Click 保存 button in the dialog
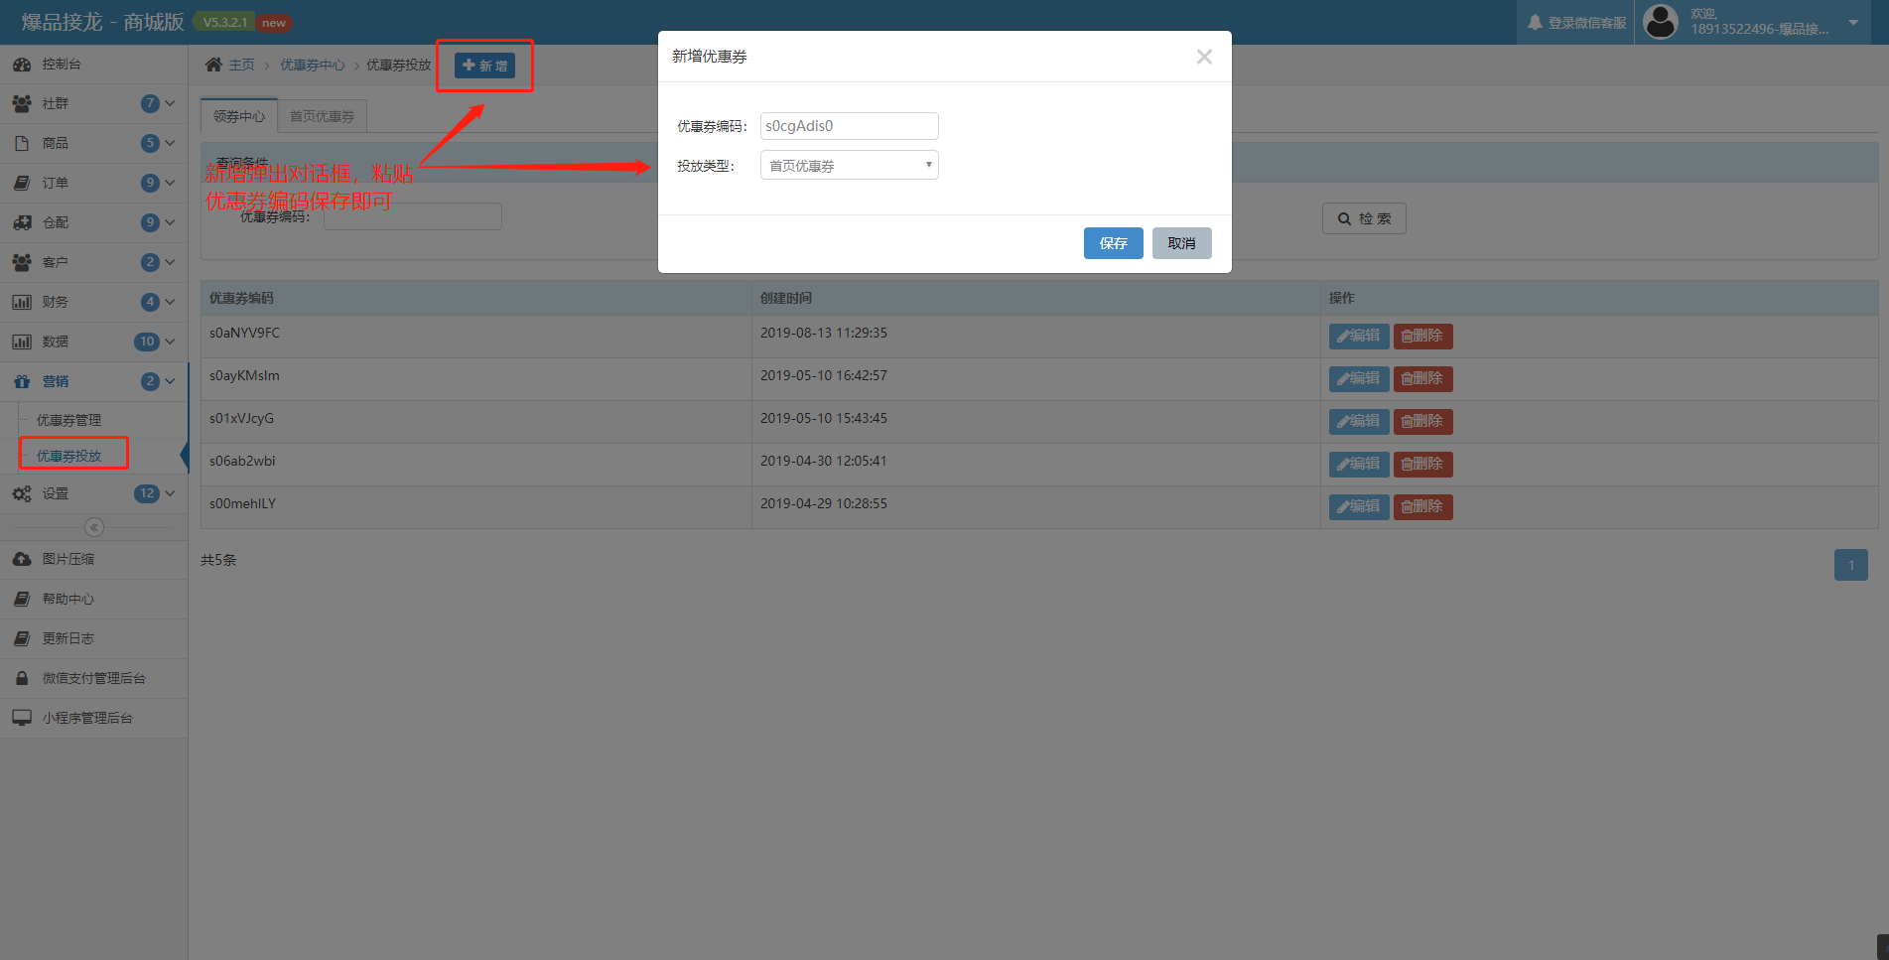 [1114, 243]
